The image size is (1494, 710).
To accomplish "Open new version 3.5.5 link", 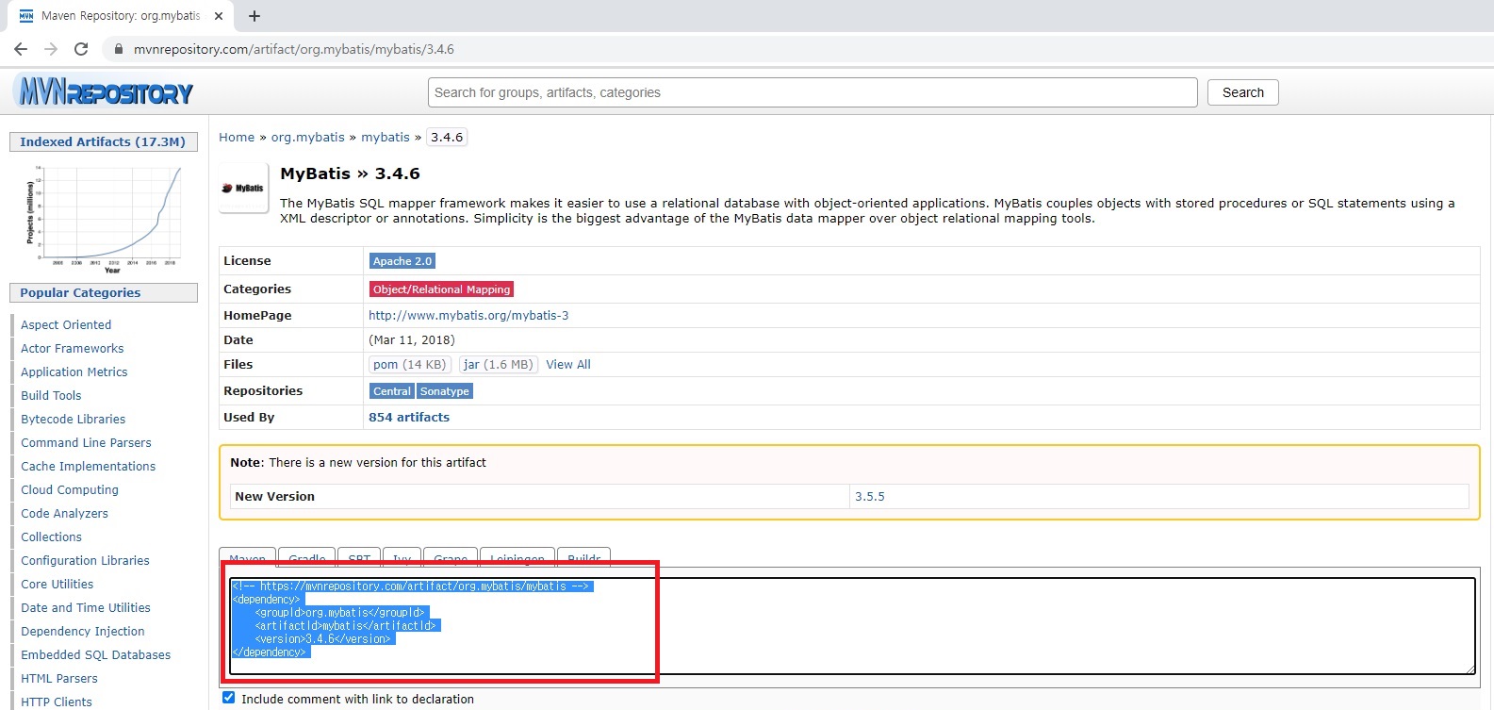I will [870, 496].
